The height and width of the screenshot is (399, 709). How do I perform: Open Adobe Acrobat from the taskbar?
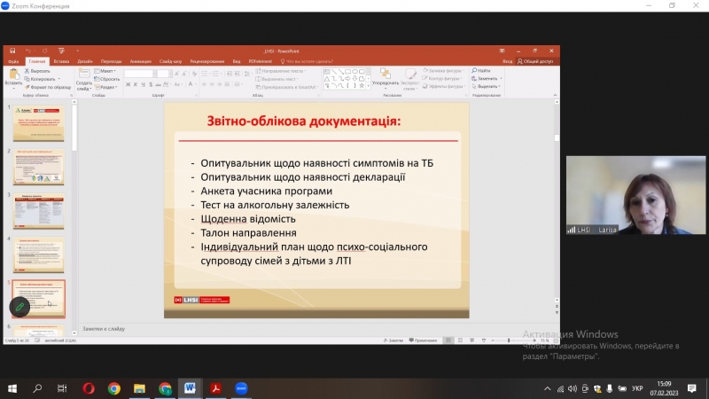click(x=215, y=388)
